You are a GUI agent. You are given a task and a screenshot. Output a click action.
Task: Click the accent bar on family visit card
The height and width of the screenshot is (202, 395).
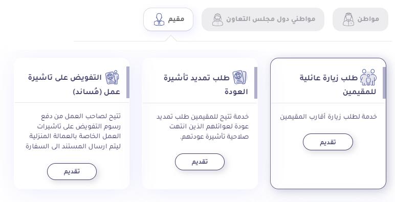click(384, 83)
